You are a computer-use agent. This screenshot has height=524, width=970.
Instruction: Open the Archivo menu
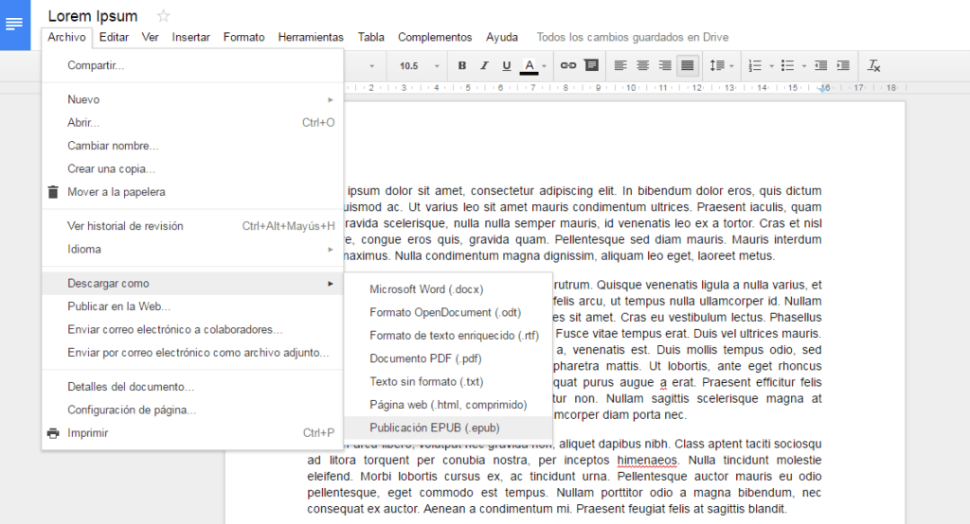pyautogui.click(x=67, y=37)
